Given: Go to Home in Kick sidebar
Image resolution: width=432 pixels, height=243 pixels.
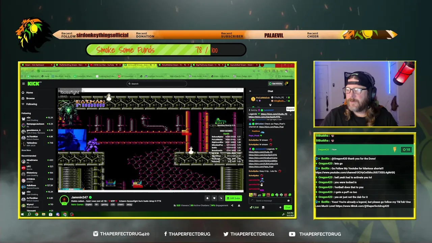Looking at the screenshot, I should coord(29,92).
